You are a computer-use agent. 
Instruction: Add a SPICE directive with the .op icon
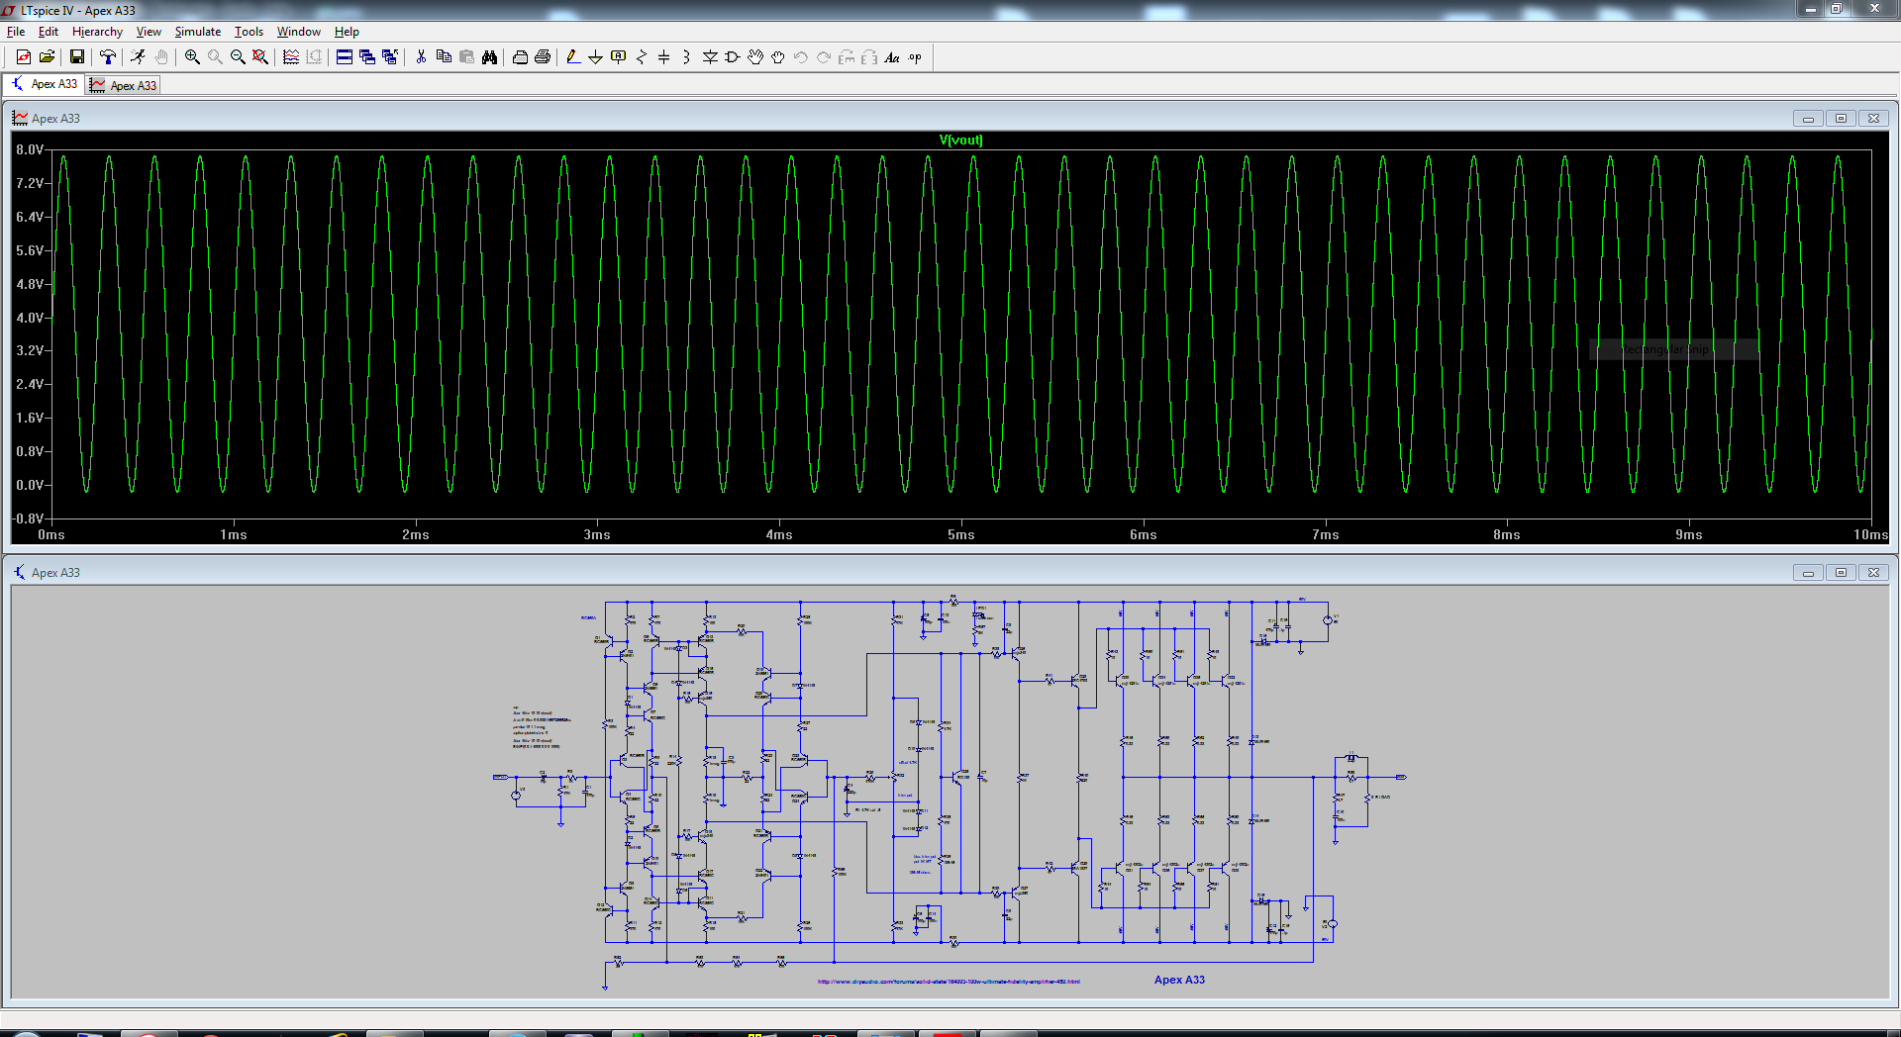(915, 57)
